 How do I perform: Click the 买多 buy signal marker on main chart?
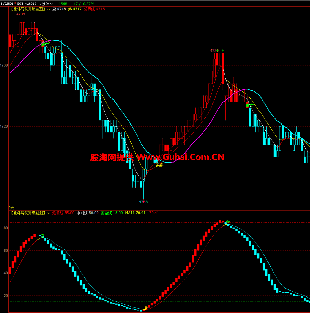160,165
